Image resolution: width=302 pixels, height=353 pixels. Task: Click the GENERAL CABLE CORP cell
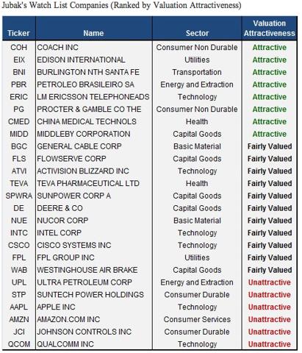click(79, 146)
